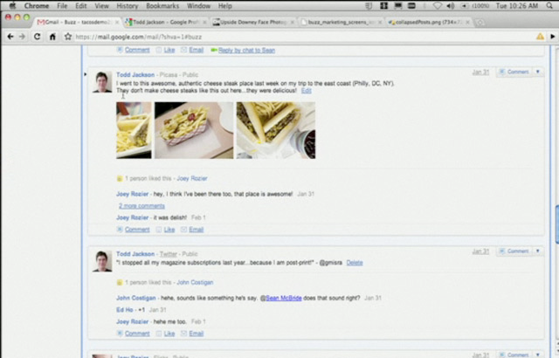Click Like link below 'it was delish!'
This screenshot has width=559, height=358.
click(169, 230)
